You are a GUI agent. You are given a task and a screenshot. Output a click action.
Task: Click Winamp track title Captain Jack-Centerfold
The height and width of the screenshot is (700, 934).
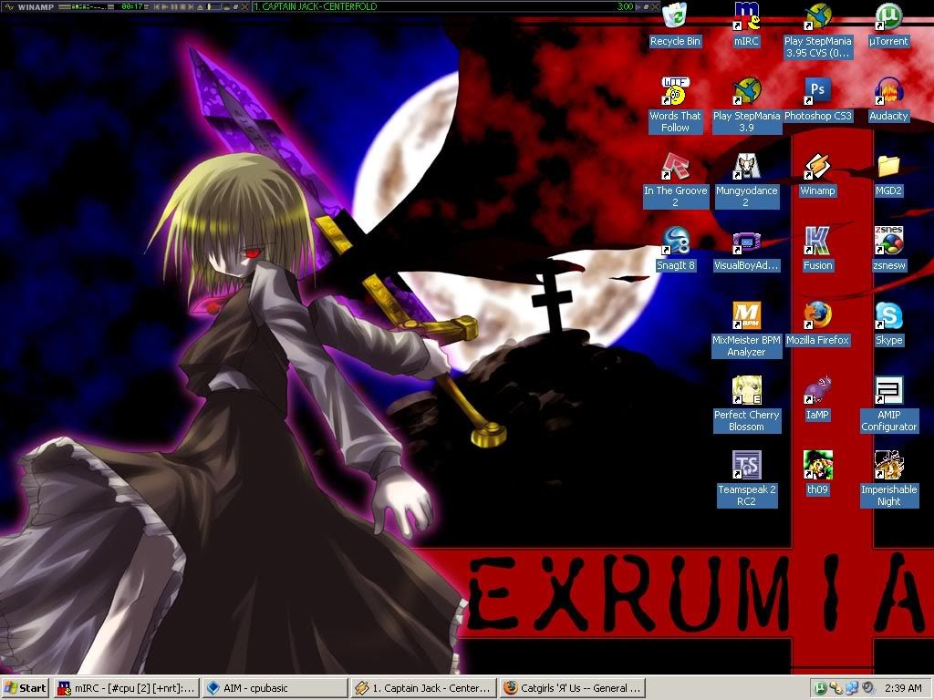(316, 6)
